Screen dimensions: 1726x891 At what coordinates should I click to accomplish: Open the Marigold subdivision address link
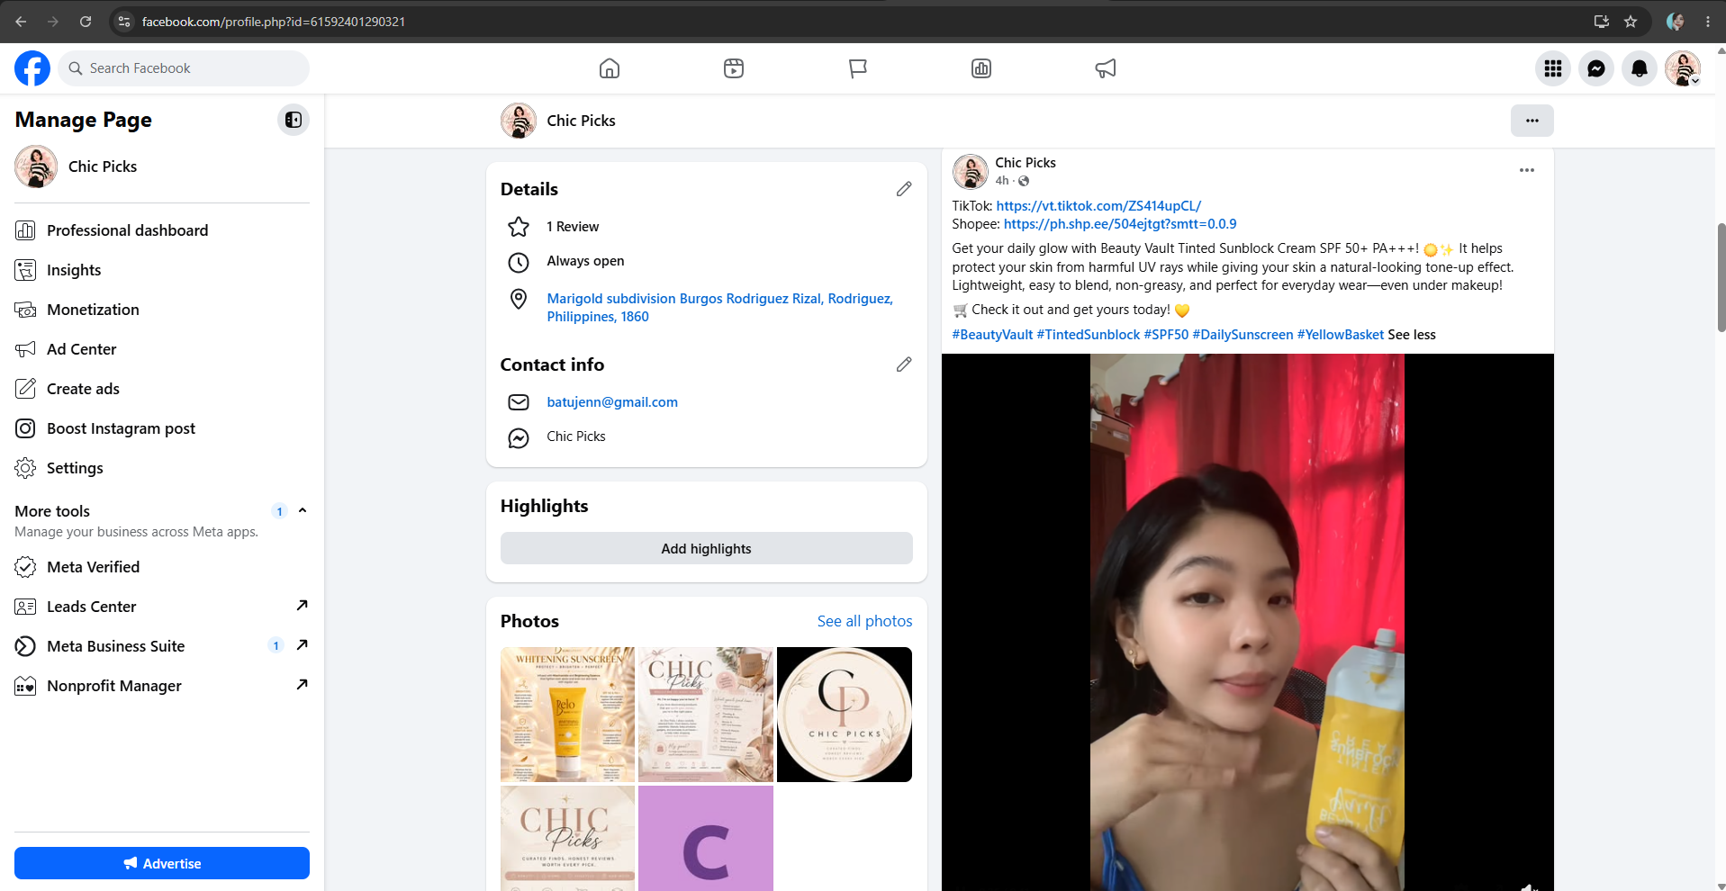(719, 308)
